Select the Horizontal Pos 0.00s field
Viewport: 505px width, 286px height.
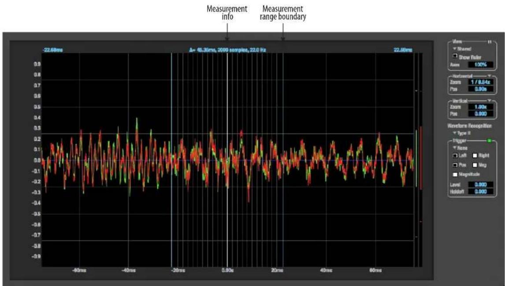(480, 89)
